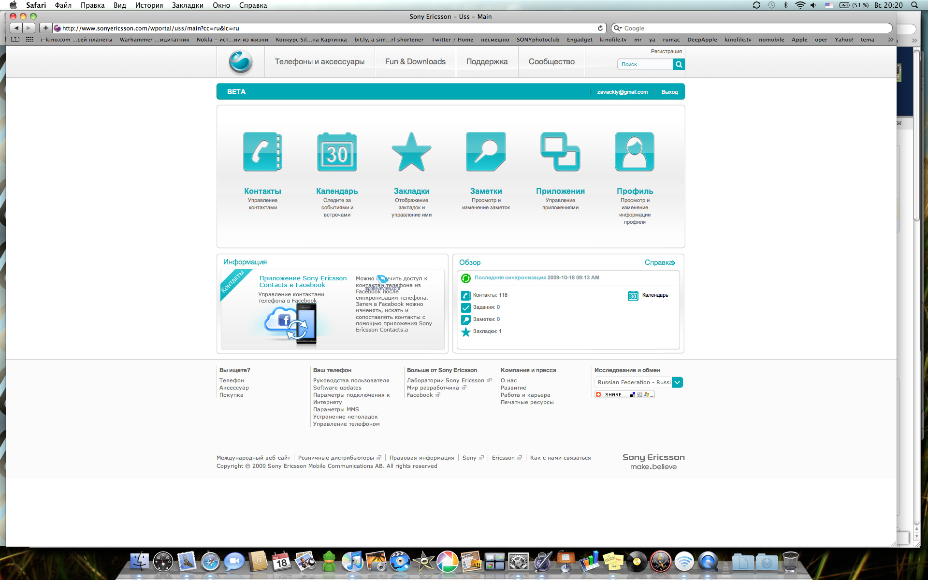Viewport: 928px width, 580px height.
Task: Open Google search engine dropdown arrow
Action: pos(617,28)
